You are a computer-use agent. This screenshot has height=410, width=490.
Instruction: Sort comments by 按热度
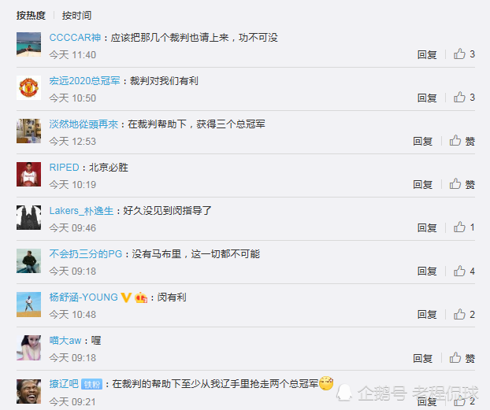tap(31, 15)
